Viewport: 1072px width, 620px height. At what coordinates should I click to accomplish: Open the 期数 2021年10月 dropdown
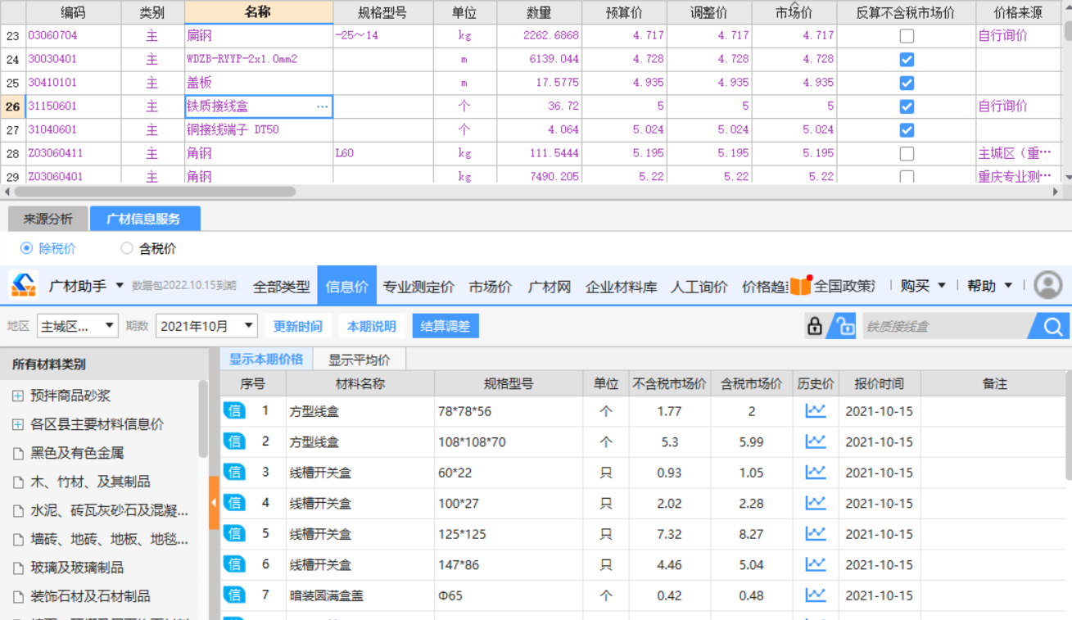point(206,326)
